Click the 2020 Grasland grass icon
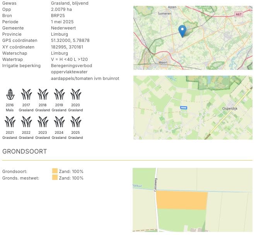This screenshot has height=235, width=256. click(75, 94)
